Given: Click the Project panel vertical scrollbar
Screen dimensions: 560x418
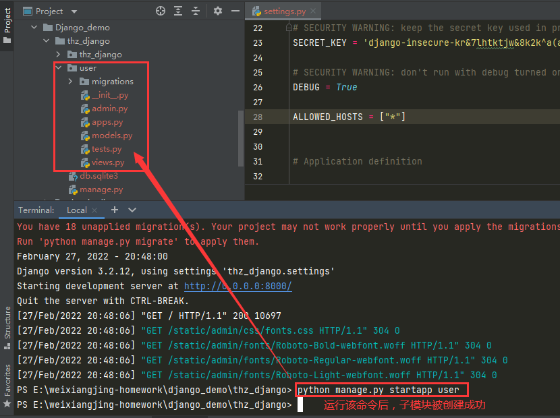Looking at the screenshot, I should (241, 138).
